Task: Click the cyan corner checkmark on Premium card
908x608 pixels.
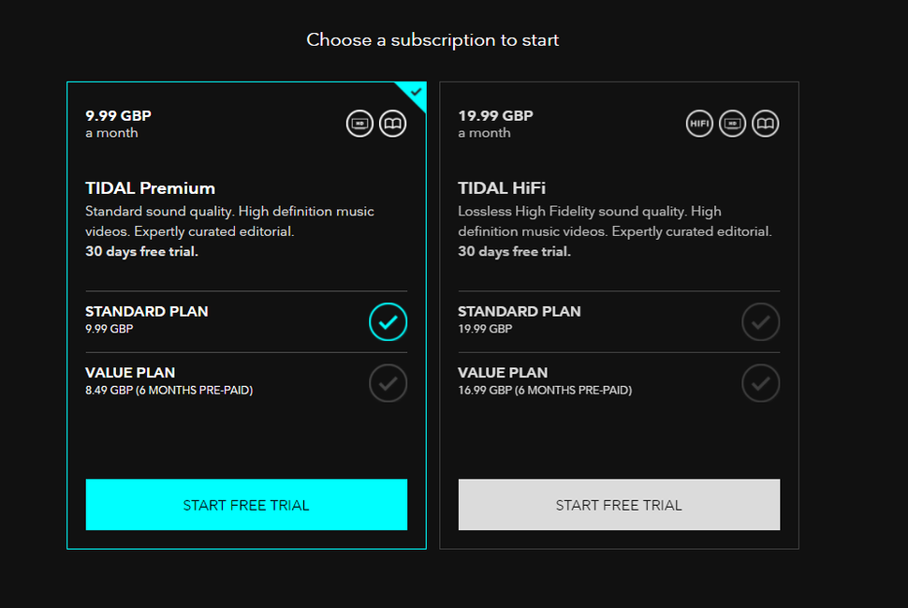Action: pos(413,94)
